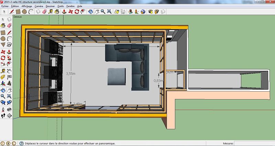This screenshot has height=146, width=275.
Task: Open the Aide menu
Action: 80,6
